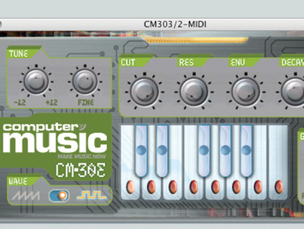304x229 pixels.
Task: Trigger the C# black key
Action: (141, 150)
